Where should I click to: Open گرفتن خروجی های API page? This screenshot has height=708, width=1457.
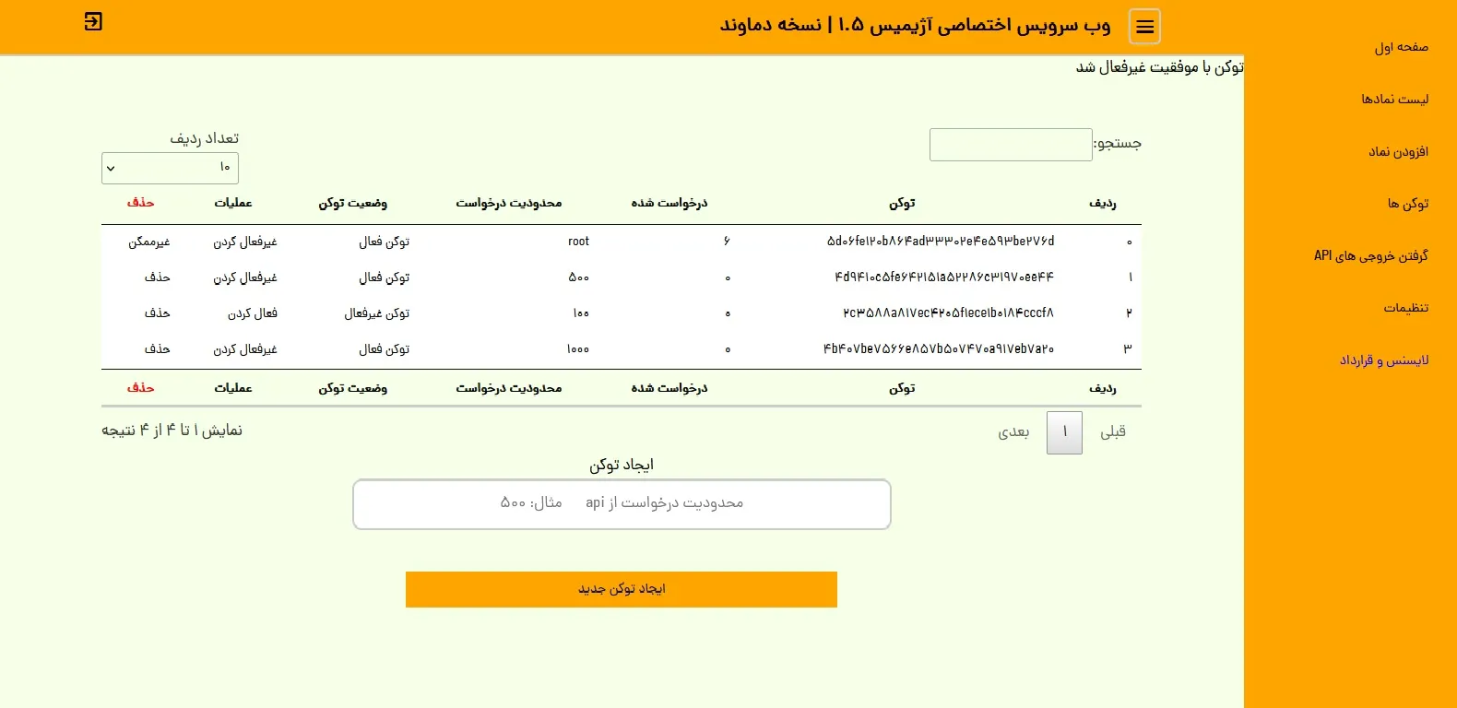[x=1370, y=256]
